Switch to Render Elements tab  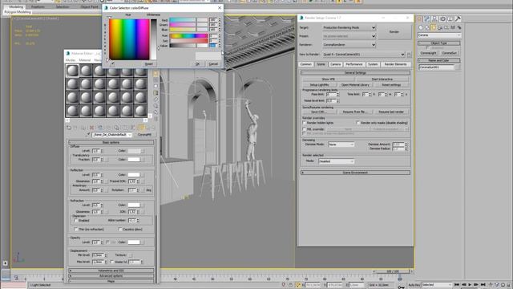[x=395, y=64]
